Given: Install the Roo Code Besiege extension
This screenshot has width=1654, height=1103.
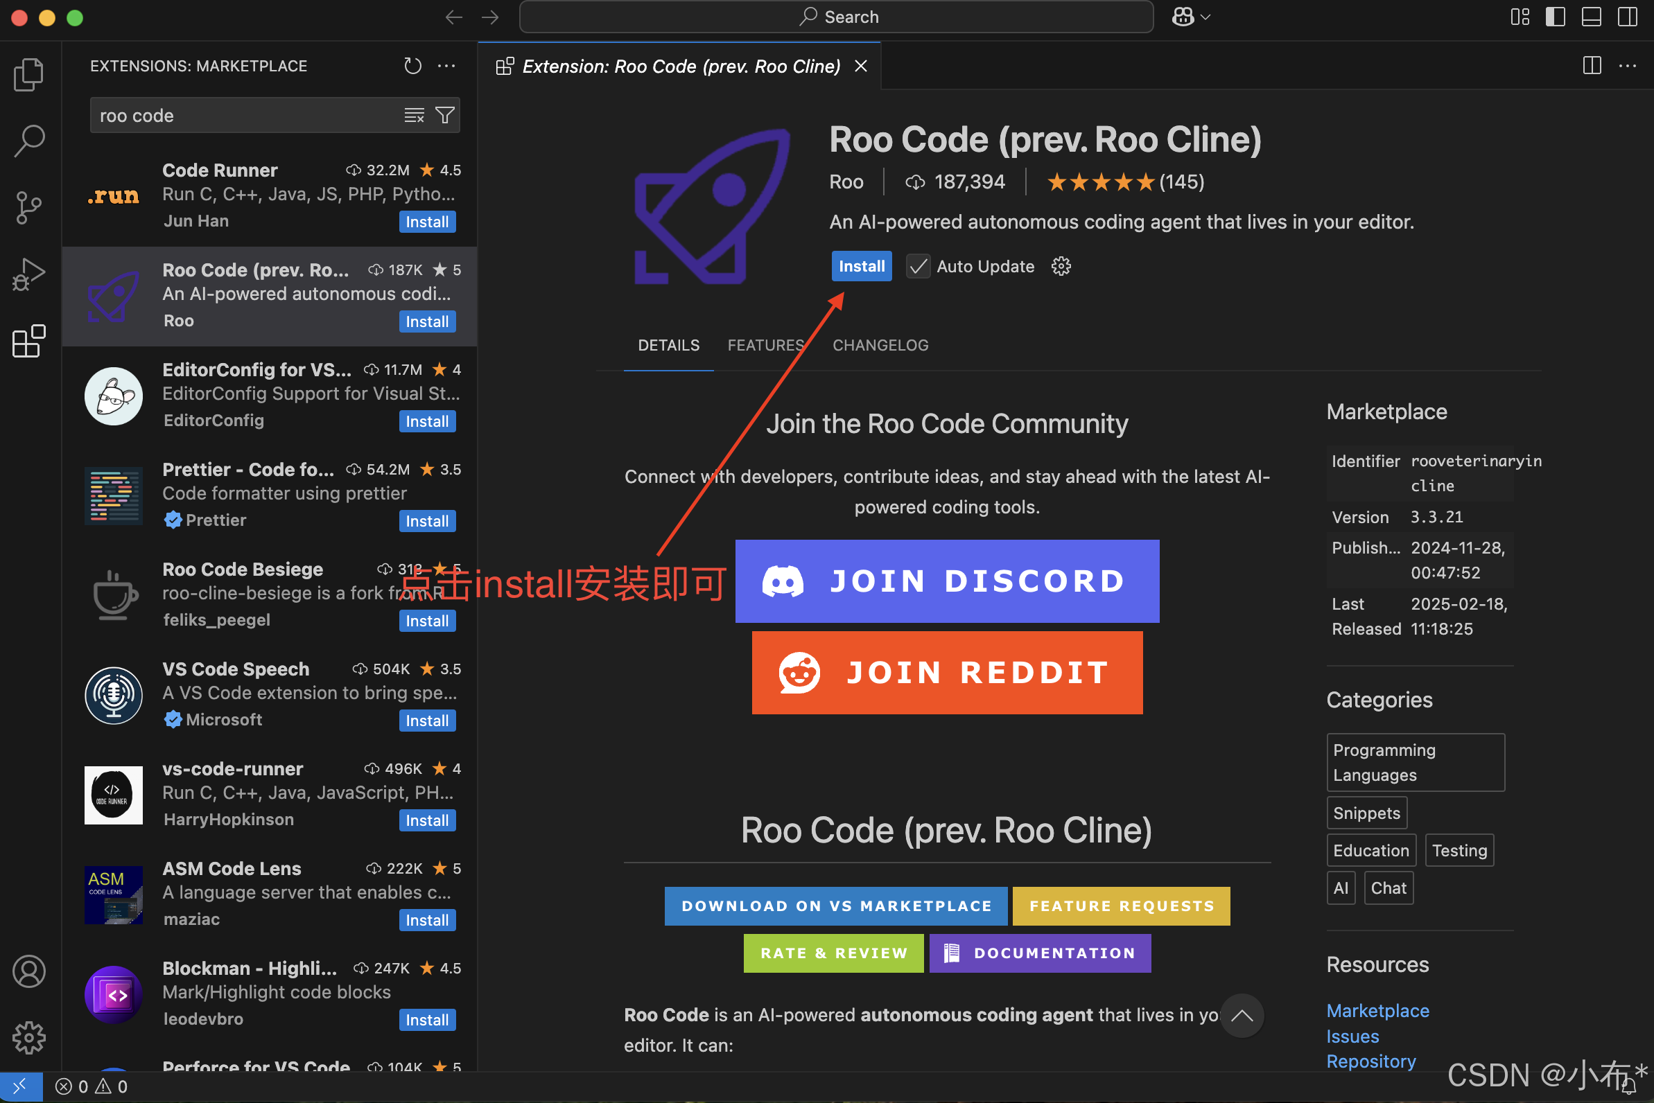Looking at the screenshot, I should click(427, 621).
